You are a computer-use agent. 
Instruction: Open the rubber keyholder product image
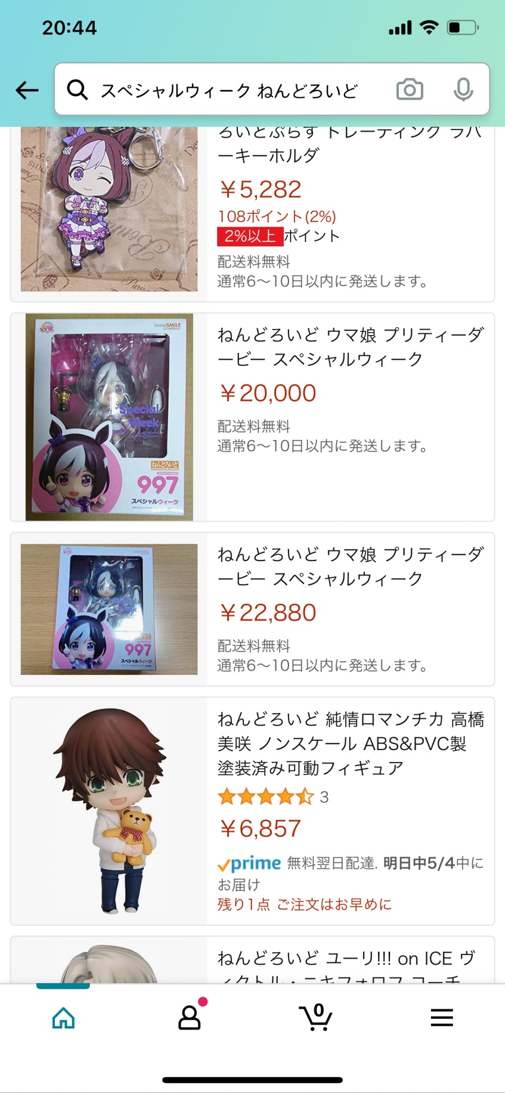click(x=109, y=209)
